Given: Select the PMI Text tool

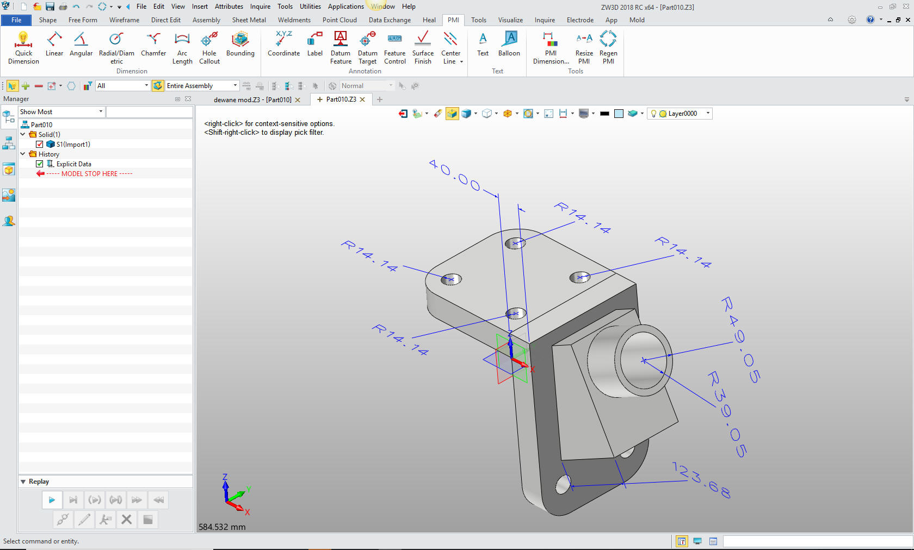Looking at the screenshot, I should 483,44.
